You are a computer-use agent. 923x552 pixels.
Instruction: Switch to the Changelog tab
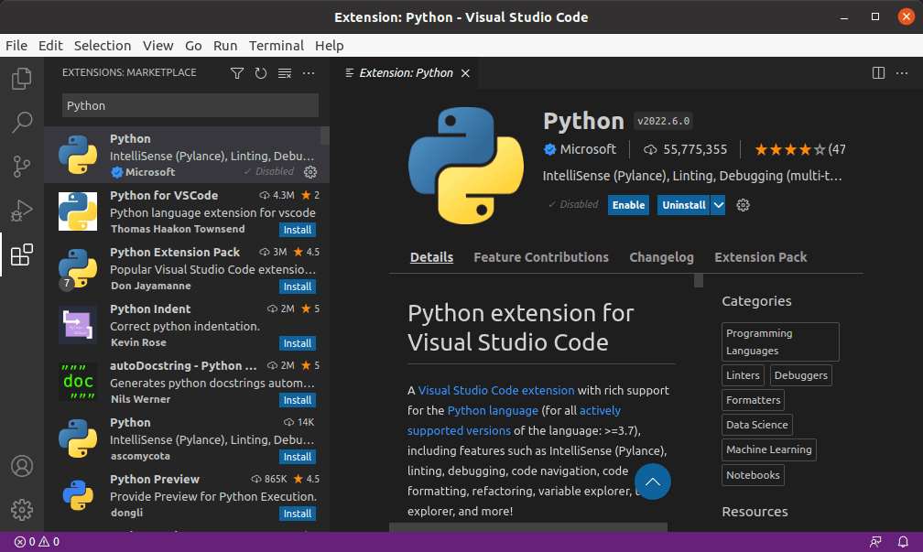click(661, 257)
